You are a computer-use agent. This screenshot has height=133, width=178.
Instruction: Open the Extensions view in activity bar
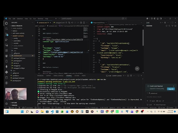coord(6,50)
